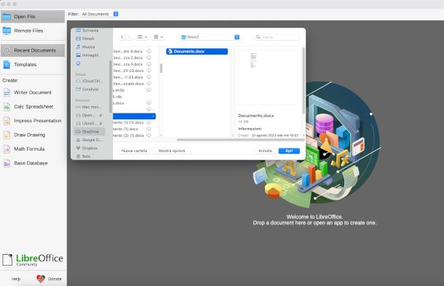Click the cloud download icon beside 'zza 2.docx'
This screenshot has height=286, width=444.
(x=148, y=57)
